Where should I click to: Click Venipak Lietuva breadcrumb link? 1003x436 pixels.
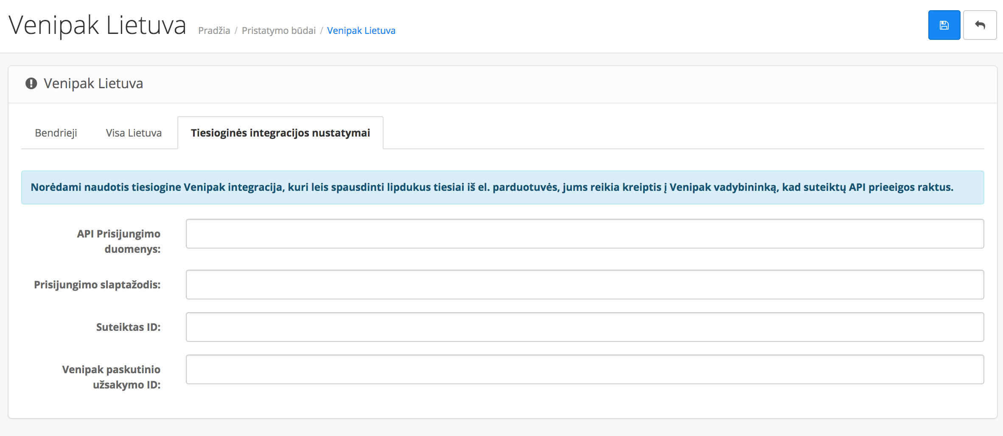coord(361,31)
